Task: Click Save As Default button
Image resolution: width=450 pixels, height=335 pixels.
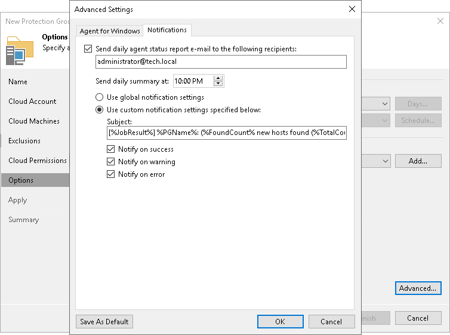Action: 104,321
